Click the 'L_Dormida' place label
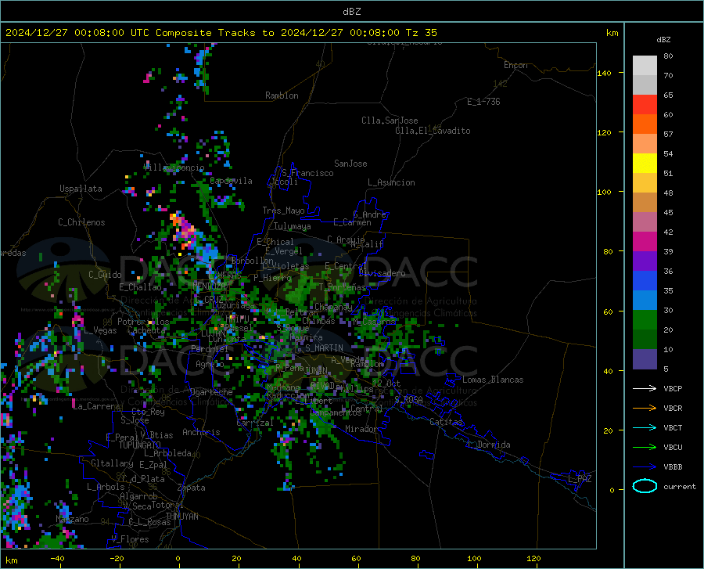704x569 pixels. (x=489, y=445)
